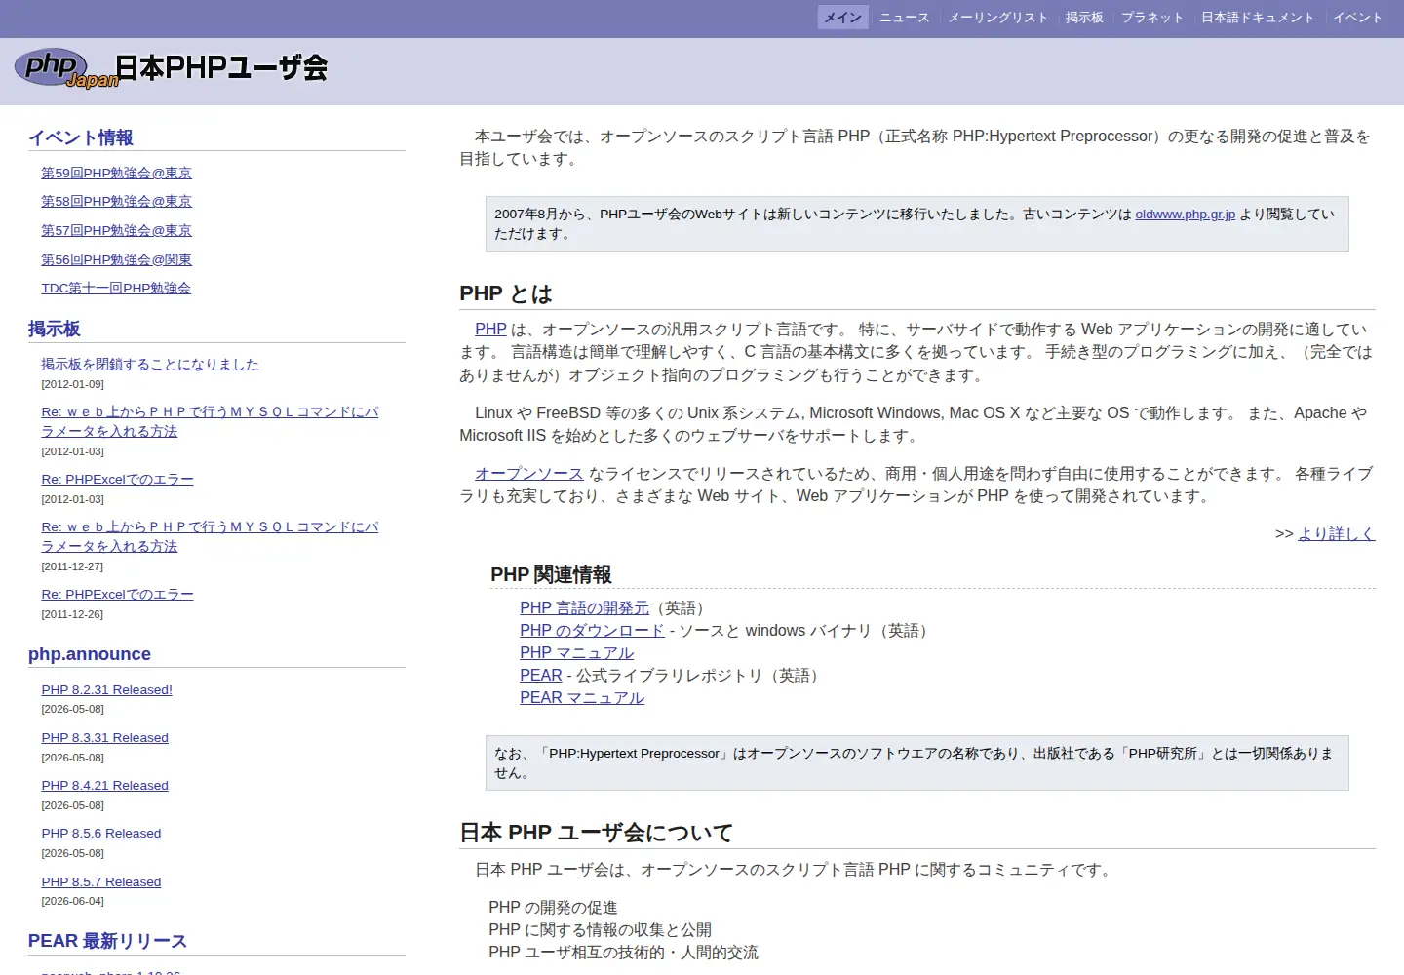Click the PHP Japan logo
The width and height of the screenshot is (1404, 975).
(x=66, y=68)
